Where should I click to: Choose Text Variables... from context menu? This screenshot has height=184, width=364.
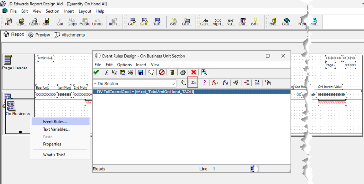[x=60, y=129]
